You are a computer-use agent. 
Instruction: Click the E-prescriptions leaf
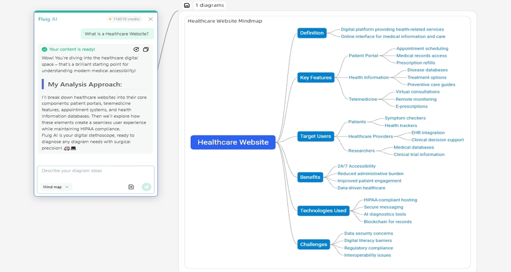pos(411,107)
